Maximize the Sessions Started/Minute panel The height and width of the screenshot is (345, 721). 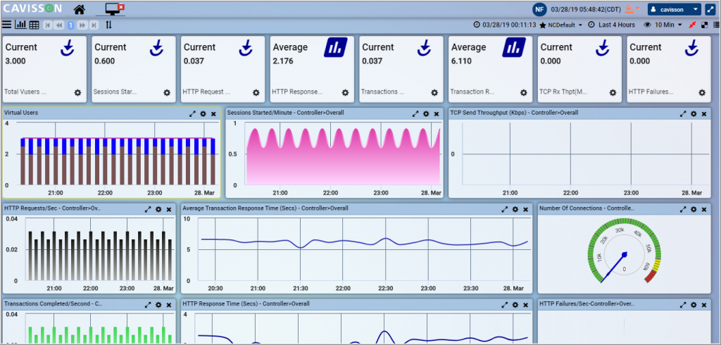point(415,113)
